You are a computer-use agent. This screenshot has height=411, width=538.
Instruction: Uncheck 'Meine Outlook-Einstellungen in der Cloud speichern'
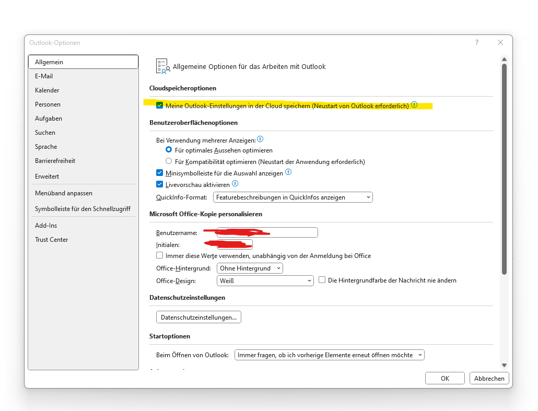[159, 105]
